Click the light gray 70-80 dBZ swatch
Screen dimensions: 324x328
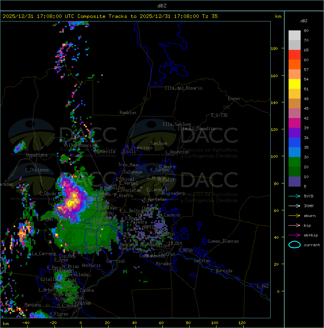tap(294, 35)
